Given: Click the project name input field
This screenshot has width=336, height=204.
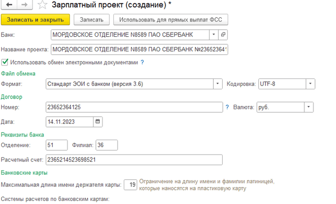Looking at the screenshot, I should pyautogui.click(x=139, y=49).
